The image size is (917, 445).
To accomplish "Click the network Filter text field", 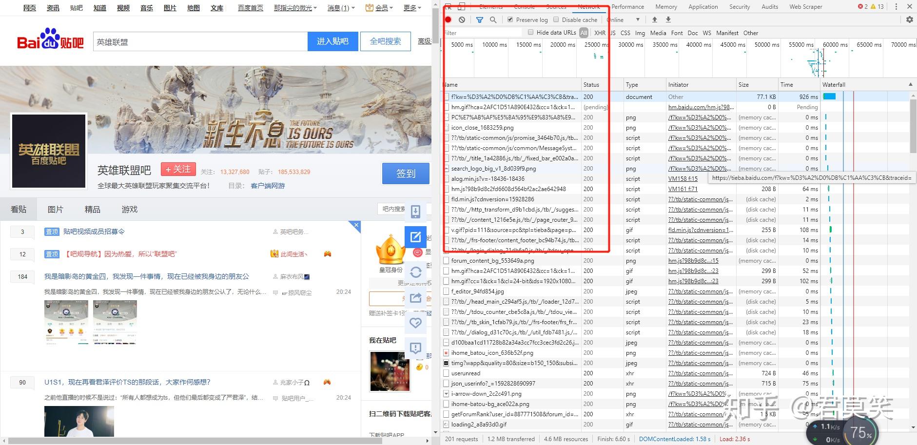I will pyautogui.click(x=483, y=33).
